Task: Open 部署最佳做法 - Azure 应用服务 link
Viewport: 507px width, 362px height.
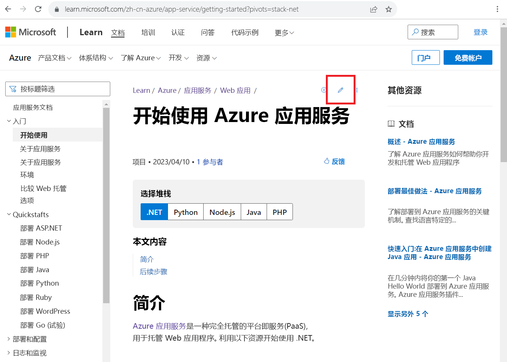Action: click(x=435, y=191)
